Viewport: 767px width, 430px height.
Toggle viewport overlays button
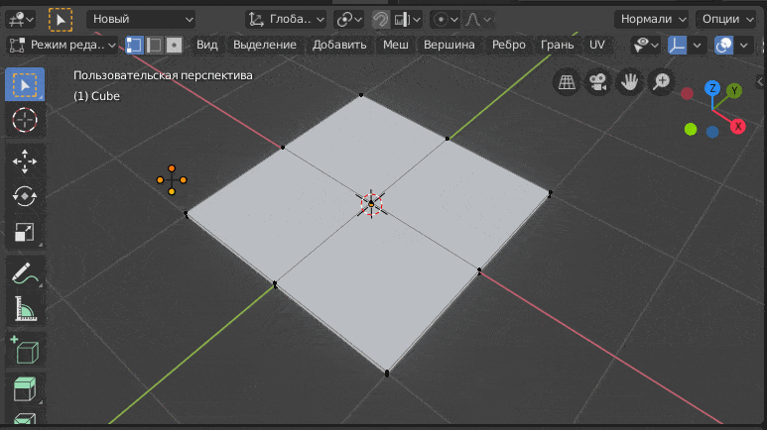(723, 45)
